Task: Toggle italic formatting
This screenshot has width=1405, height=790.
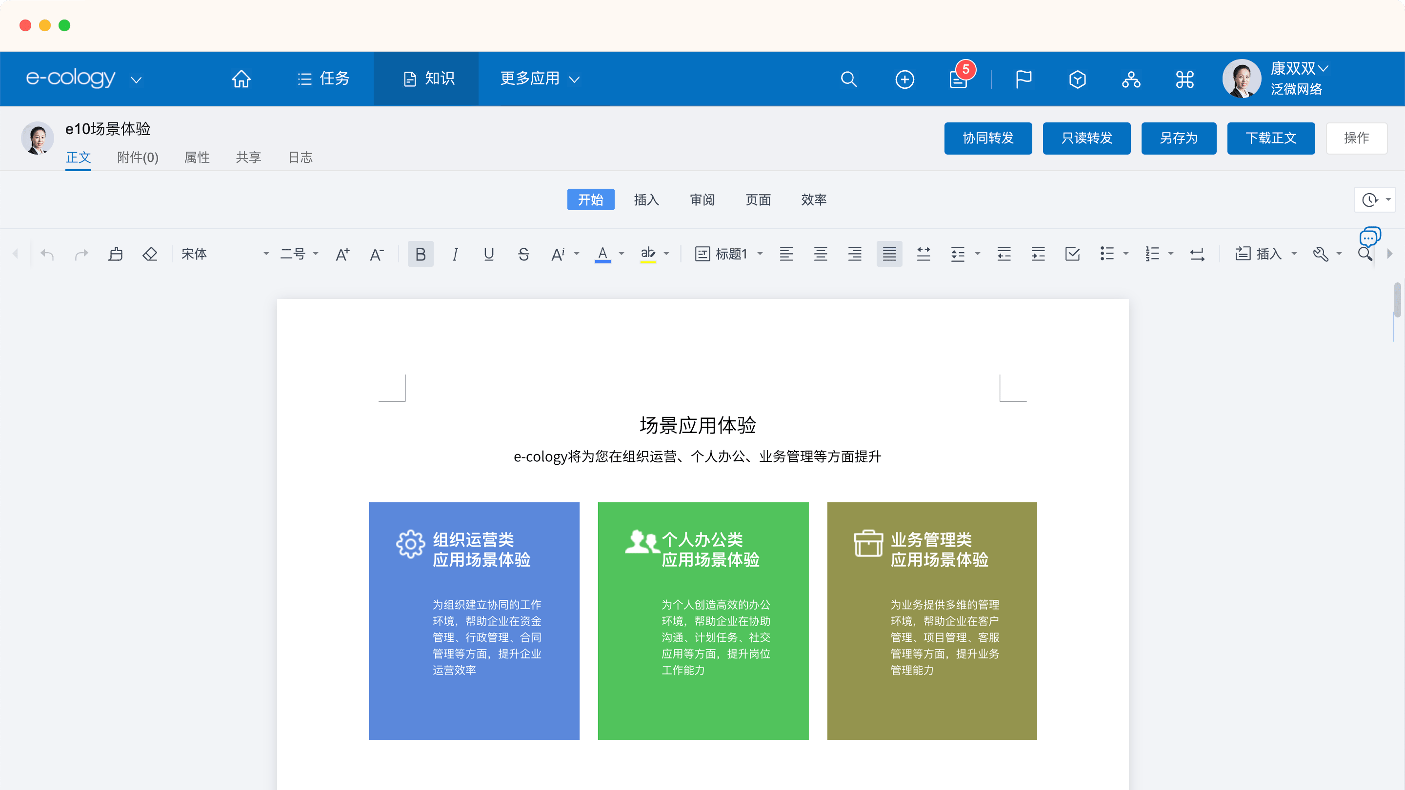Action: click(x=455, y=254)
